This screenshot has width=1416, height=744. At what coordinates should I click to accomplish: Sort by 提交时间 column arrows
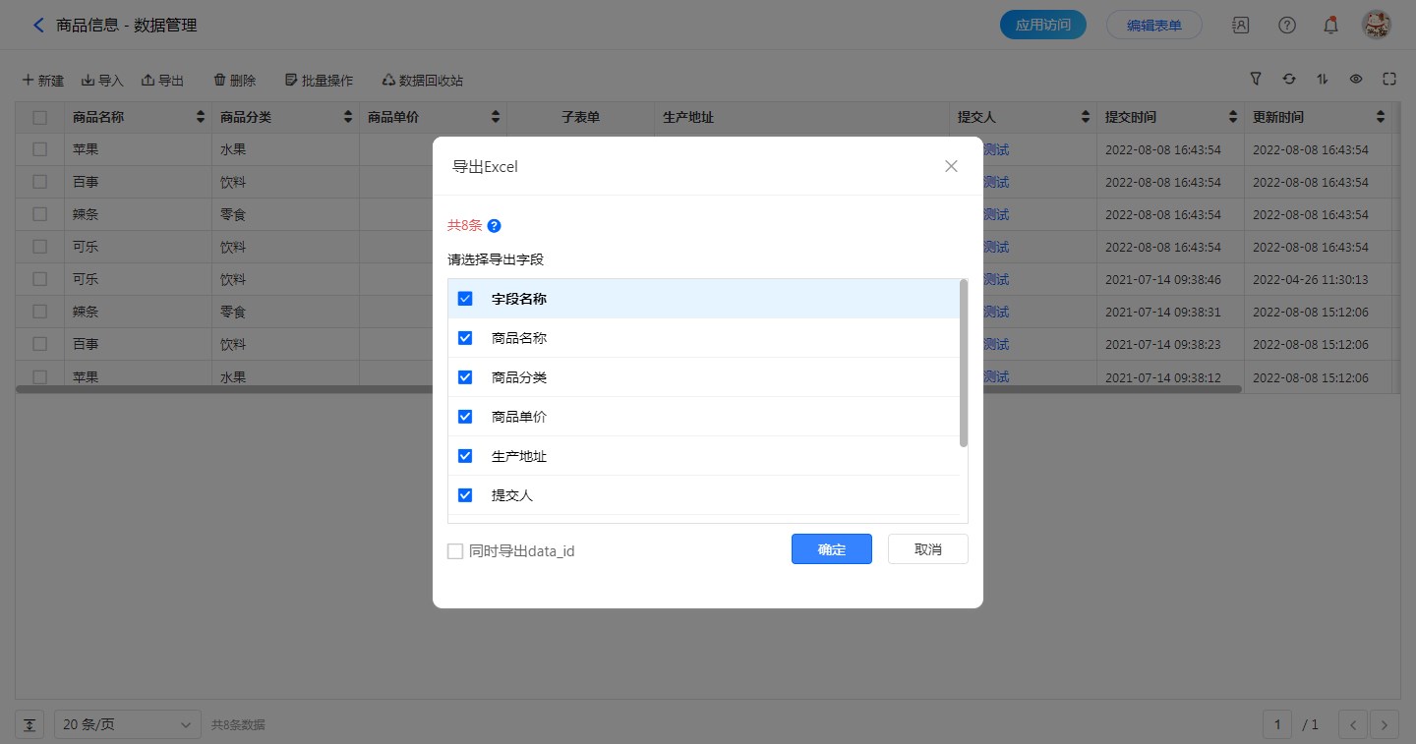pos(1233,118)
